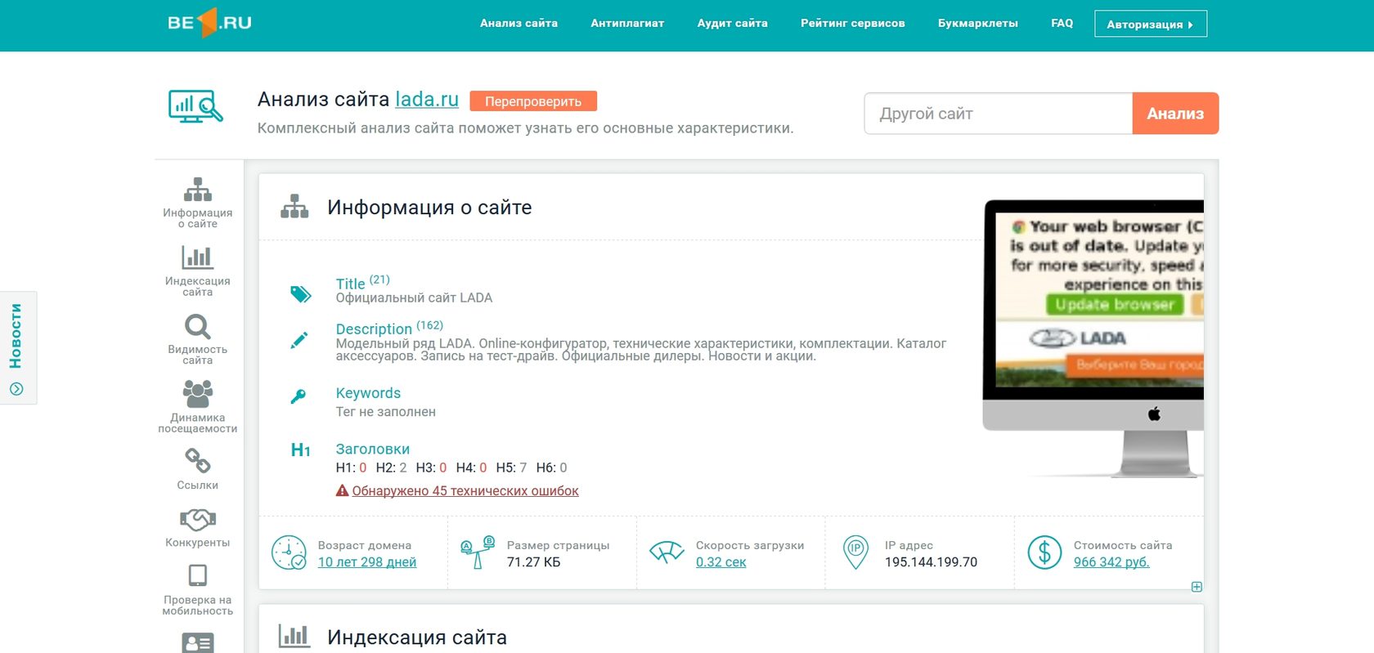This screenshot has height=653, width=1374.
Task: Open Динамика посещаемости people icon
Action: click(x=198, y=394)
